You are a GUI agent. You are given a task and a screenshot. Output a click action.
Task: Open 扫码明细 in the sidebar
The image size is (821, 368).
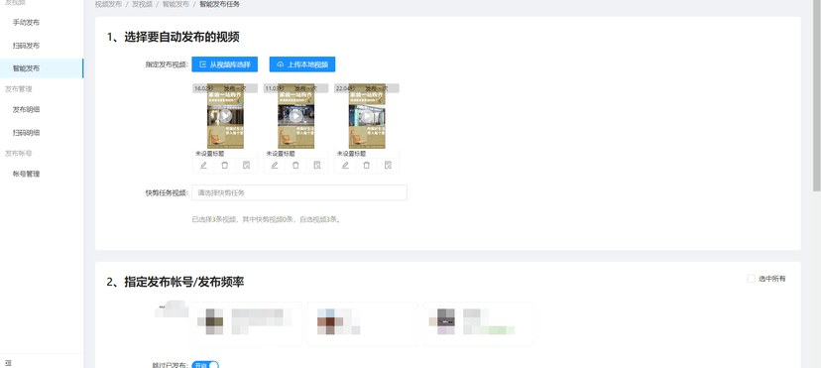(x=27, y=133)
